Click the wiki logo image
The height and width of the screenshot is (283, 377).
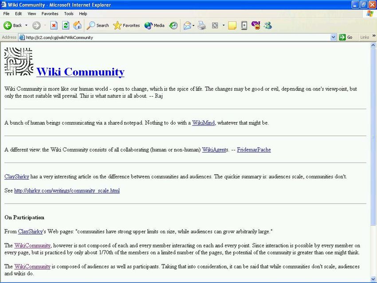tap(19, 62)
